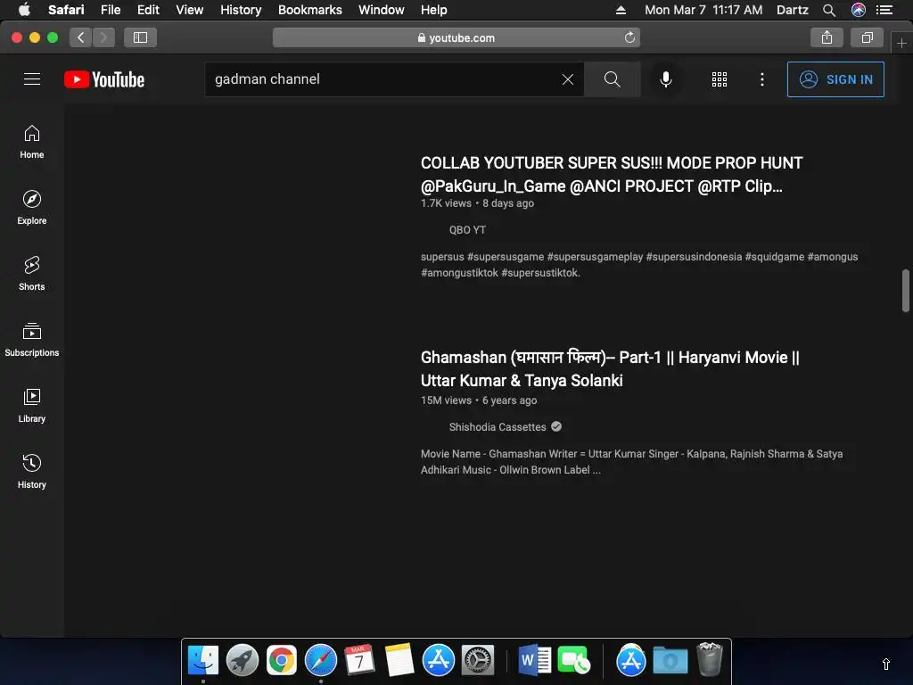Open the Bookmarks menu
Image resolution: width=913 pixels, height=685 pixels.
309,10
